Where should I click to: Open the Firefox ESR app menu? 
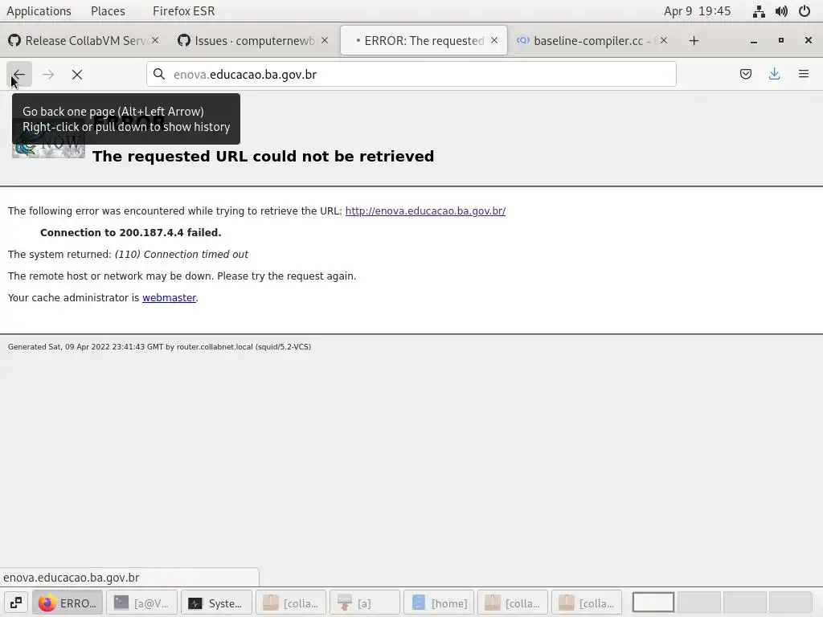click(184, 11)
